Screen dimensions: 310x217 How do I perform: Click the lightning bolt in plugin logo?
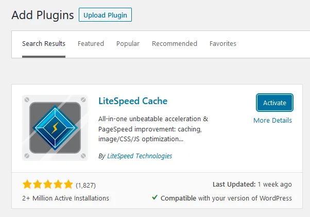(55, 126)
